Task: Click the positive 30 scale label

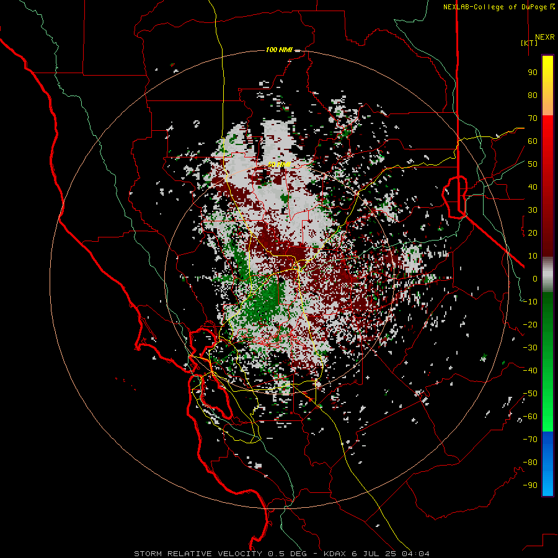Action: click(x=533, y=210)
